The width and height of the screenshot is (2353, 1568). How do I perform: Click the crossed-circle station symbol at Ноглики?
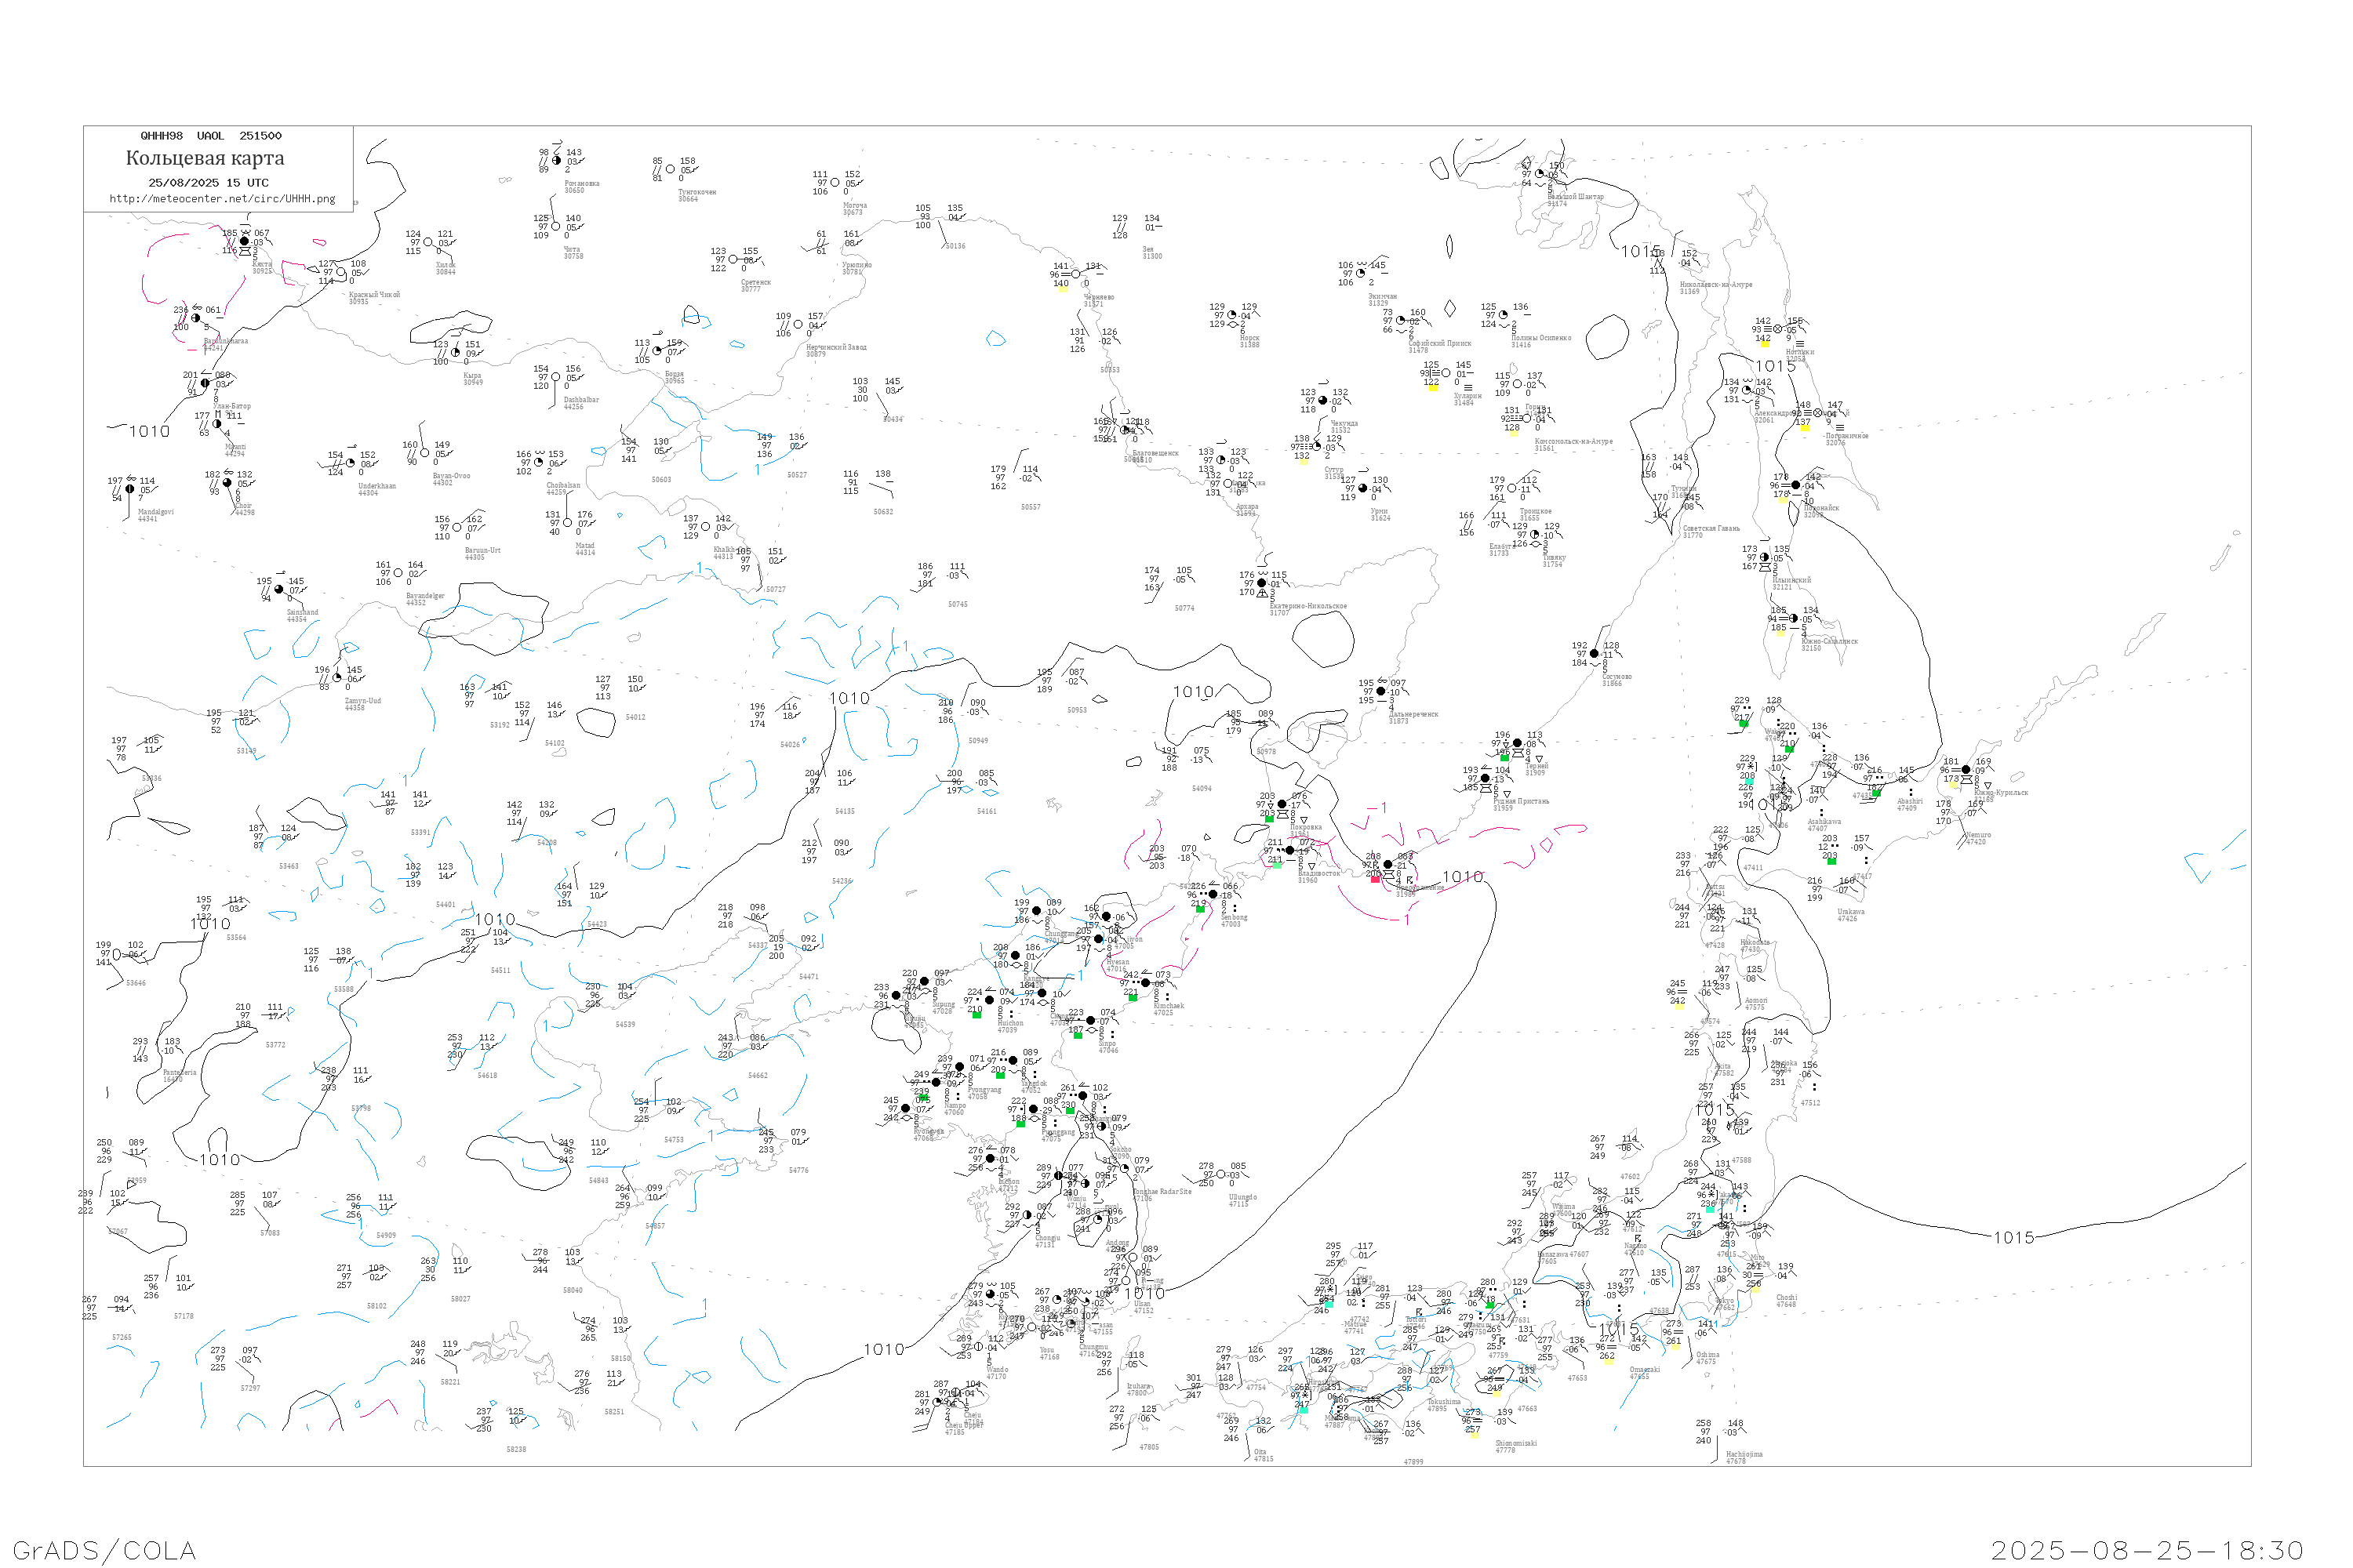[1778, 330]
